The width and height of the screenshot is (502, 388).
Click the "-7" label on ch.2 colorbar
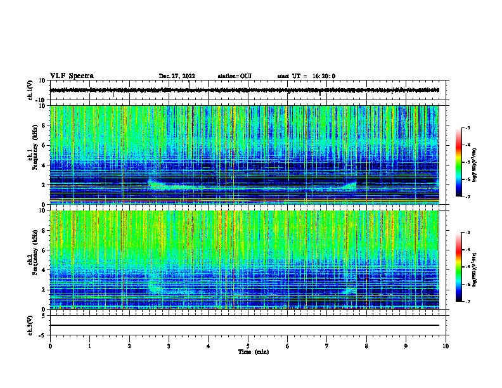point(467,301)
